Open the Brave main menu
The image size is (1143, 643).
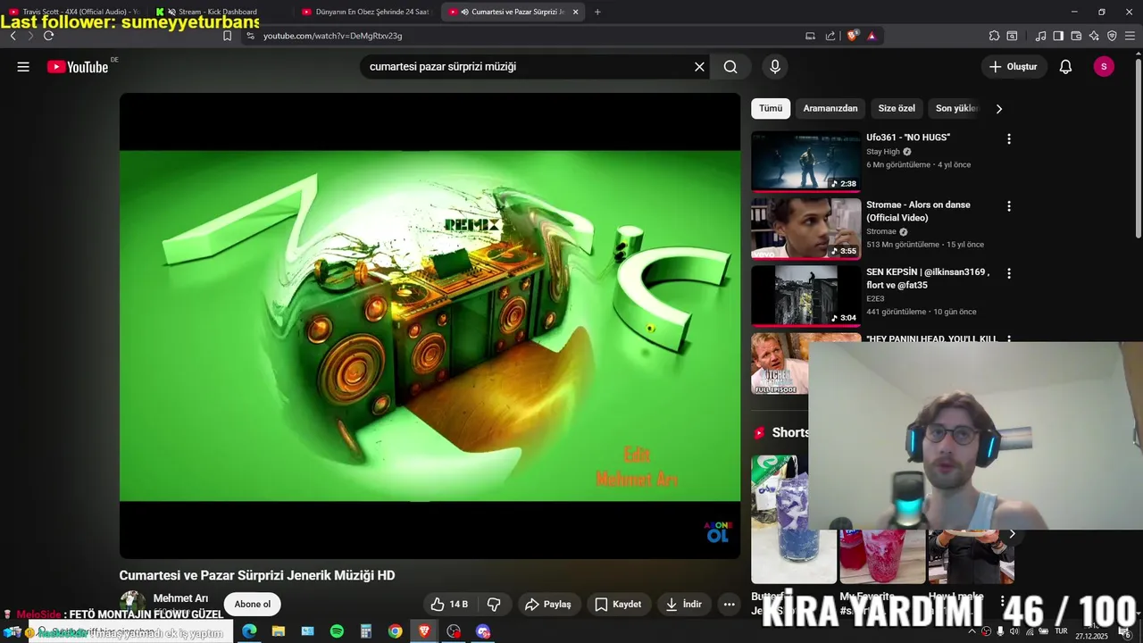point(1130,36)
